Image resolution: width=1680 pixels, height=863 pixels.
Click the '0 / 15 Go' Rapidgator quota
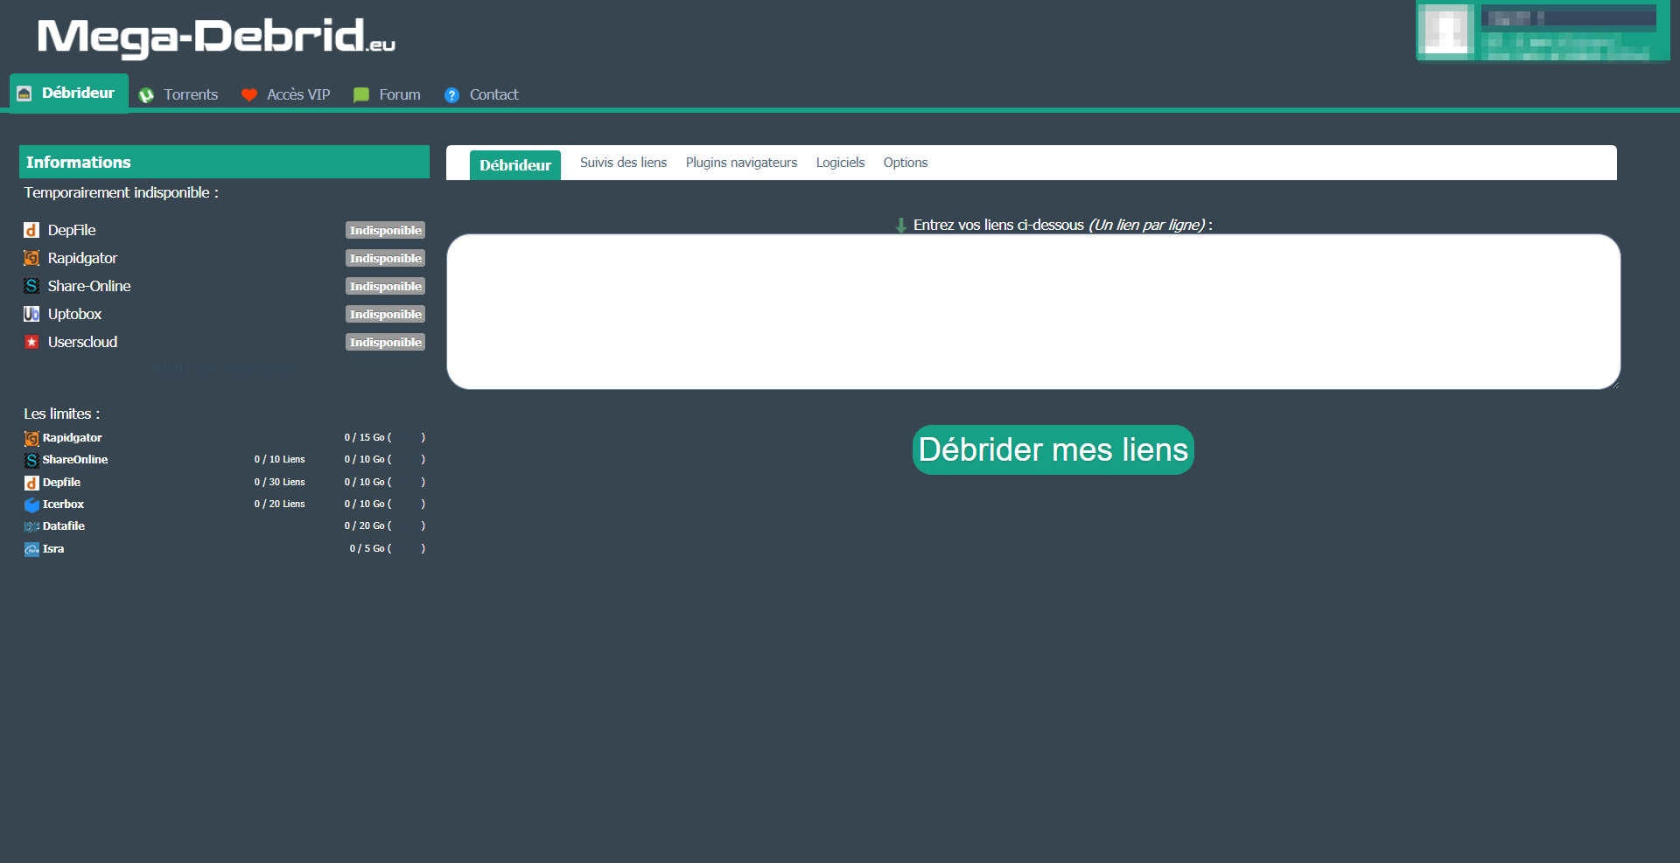[x=364, y=437]
